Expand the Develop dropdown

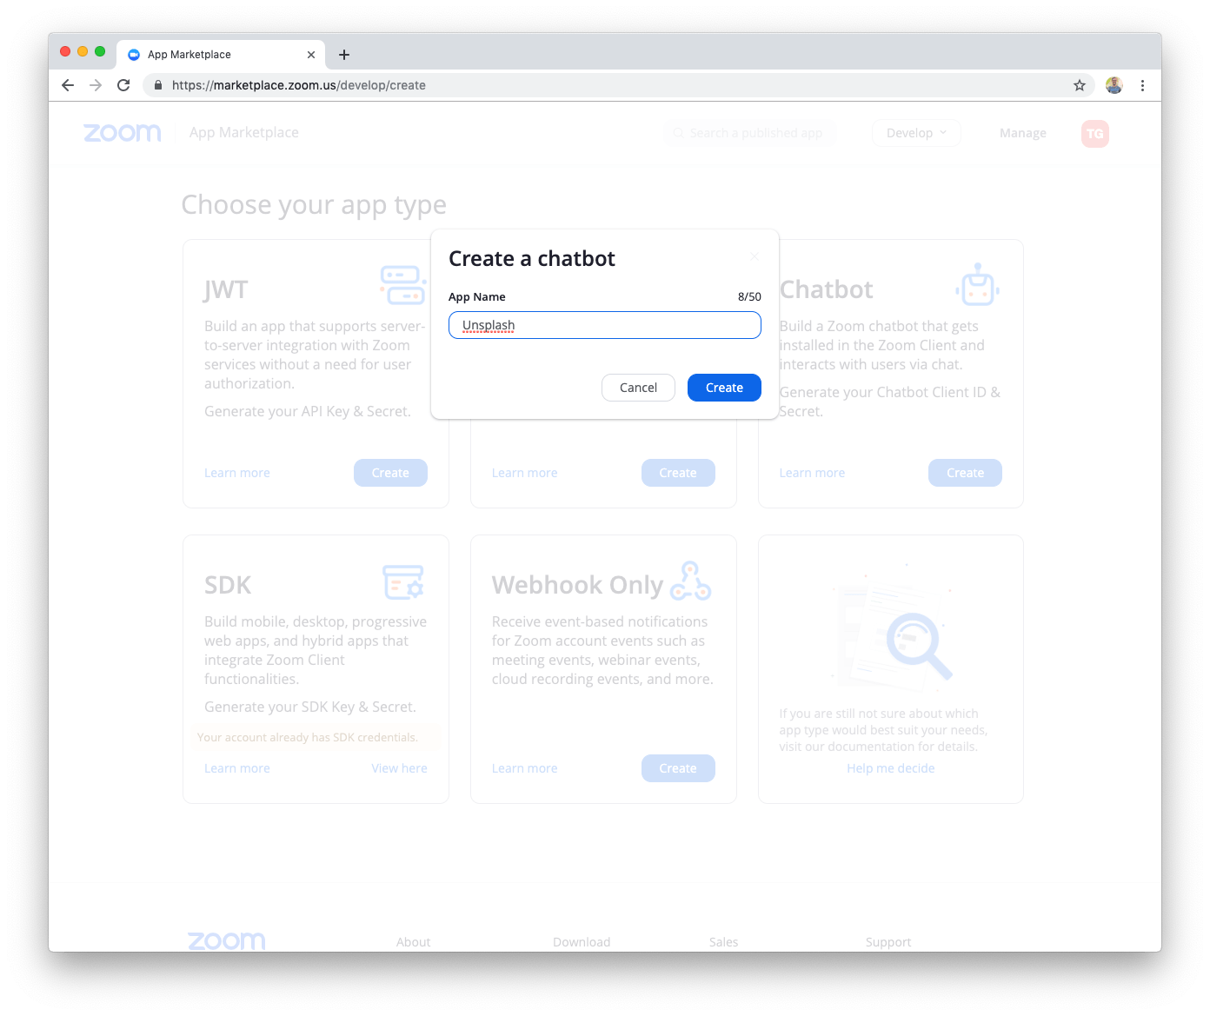click(x=916, y=133)
